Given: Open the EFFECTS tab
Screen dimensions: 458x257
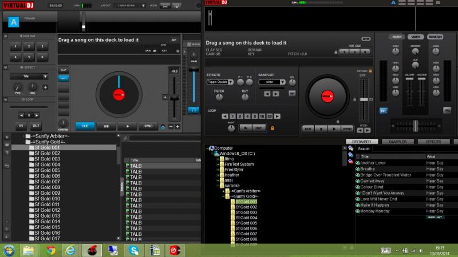Looking at the screenshot, I should click(433, 142).
